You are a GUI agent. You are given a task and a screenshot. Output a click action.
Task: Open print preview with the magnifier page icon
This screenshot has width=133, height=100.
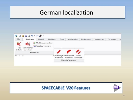coord(29,36)
